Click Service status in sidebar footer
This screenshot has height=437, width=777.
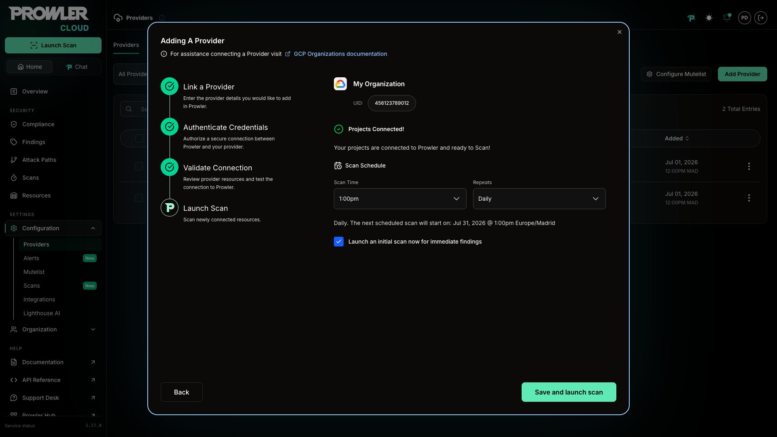point(20,426)
